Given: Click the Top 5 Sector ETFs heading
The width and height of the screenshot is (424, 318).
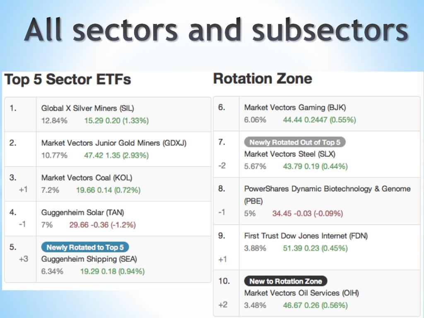Looking at the screenshot, I should coord(67,80).
